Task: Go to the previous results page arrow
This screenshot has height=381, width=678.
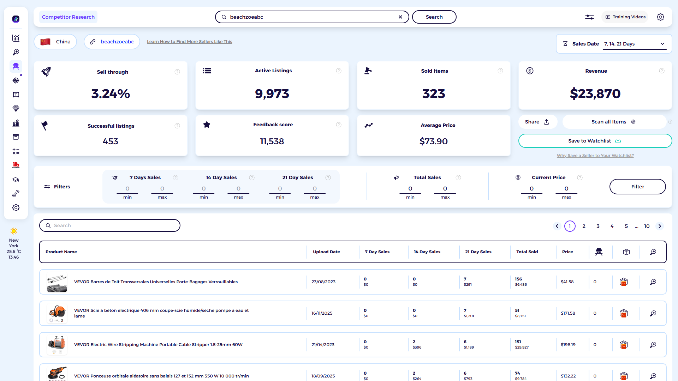Action: tap(557, 226)
